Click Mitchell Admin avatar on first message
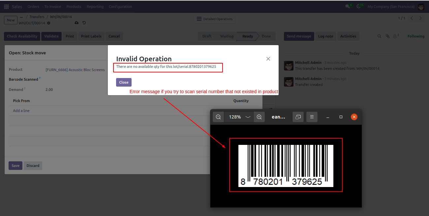The image size is (429, 216). pos(289,66)
